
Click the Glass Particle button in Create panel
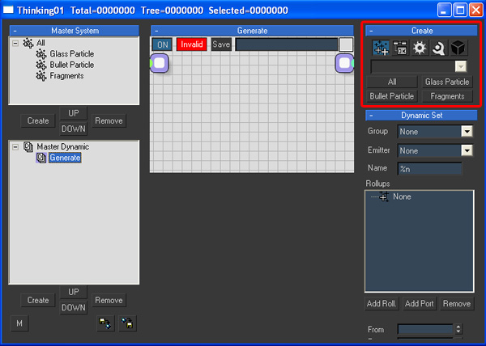tap(447, 82)
